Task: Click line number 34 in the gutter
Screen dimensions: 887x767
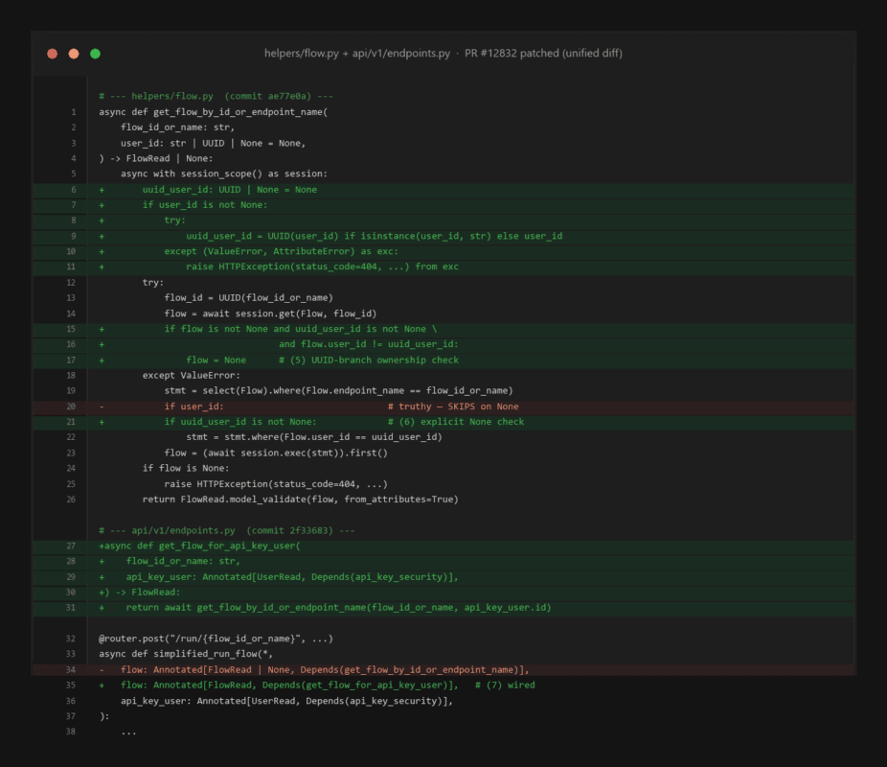Action: tap(71, 669)
